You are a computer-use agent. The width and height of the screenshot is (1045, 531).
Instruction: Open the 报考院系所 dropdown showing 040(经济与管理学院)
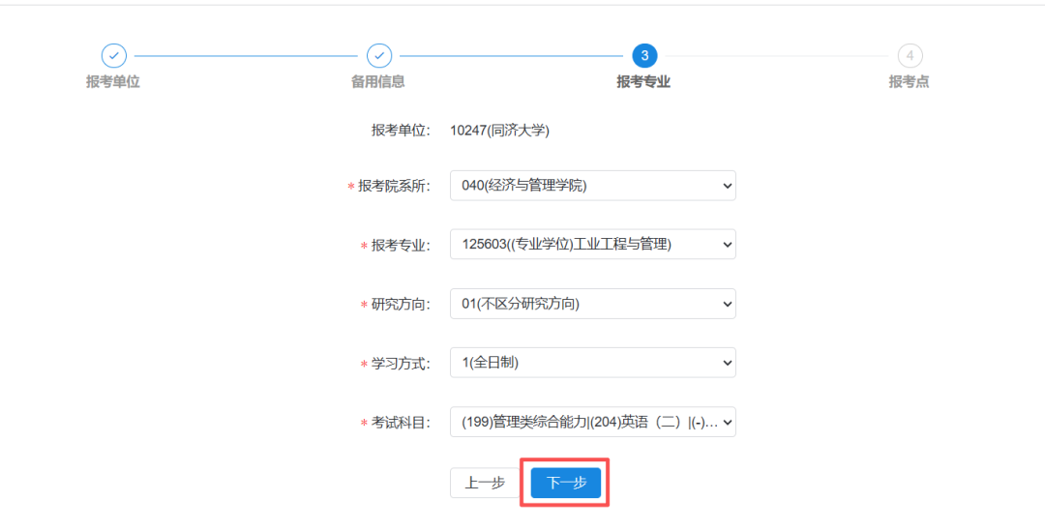click(592, 186)
